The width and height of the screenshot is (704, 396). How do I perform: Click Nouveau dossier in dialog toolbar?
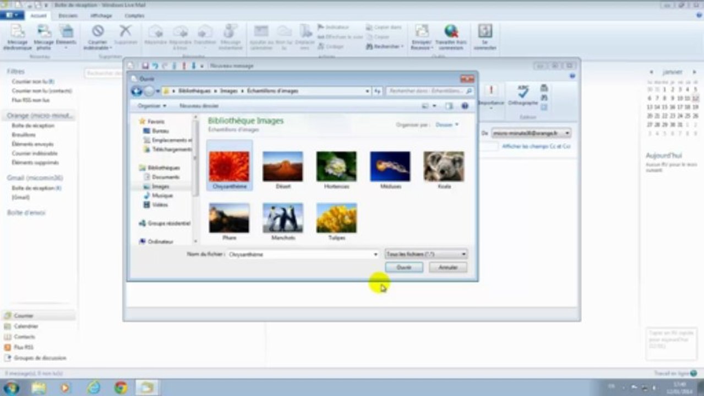coord(199,106)
